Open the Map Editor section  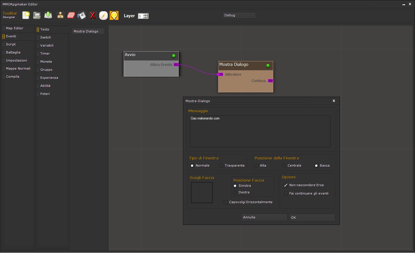[18, 28]
